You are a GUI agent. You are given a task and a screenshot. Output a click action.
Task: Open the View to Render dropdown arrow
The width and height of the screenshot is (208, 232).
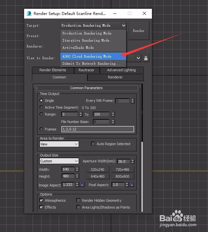pyautogui.click(x=138, y=58)
